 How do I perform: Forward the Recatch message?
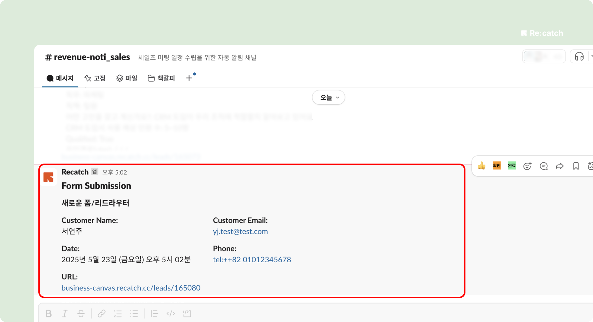click(559, 166)
